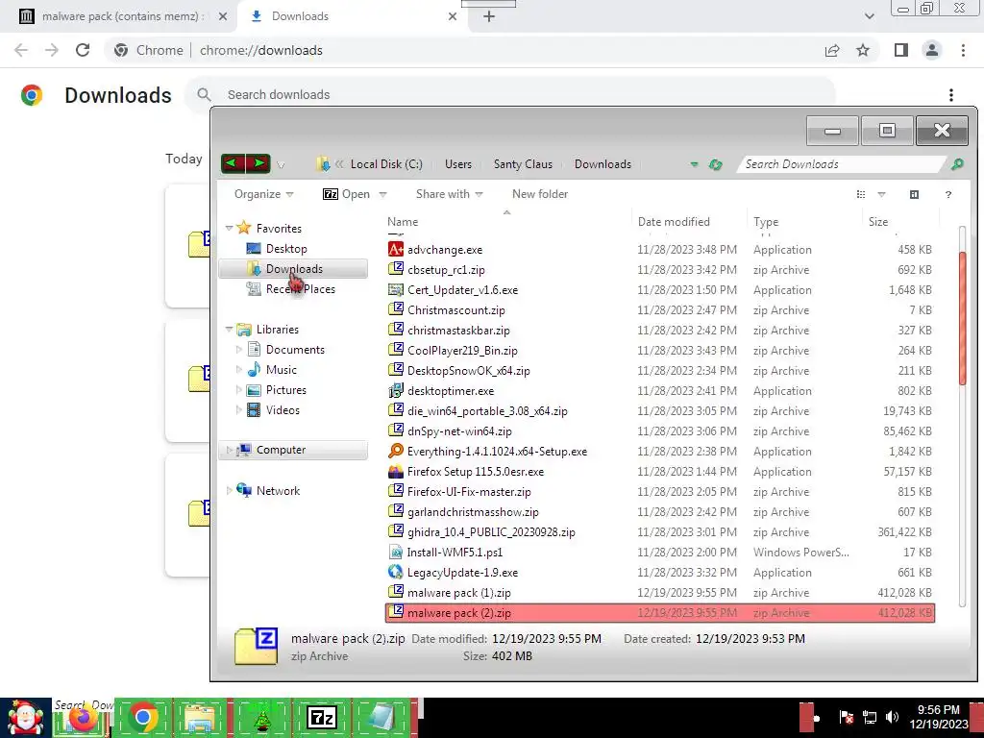This screenshot has width=984, height=738.
Task: Expand the Music library
Action: tap(239, 370)
